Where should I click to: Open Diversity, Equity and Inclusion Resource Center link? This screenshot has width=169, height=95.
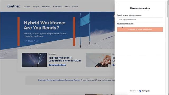(x=59, y=80)
